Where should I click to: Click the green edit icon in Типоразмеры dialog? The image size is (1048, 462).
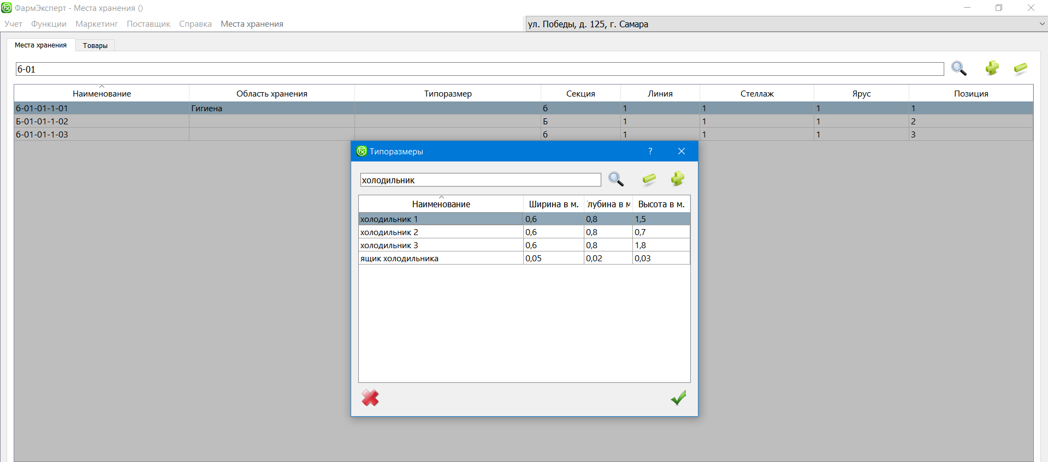pos(649,179)
